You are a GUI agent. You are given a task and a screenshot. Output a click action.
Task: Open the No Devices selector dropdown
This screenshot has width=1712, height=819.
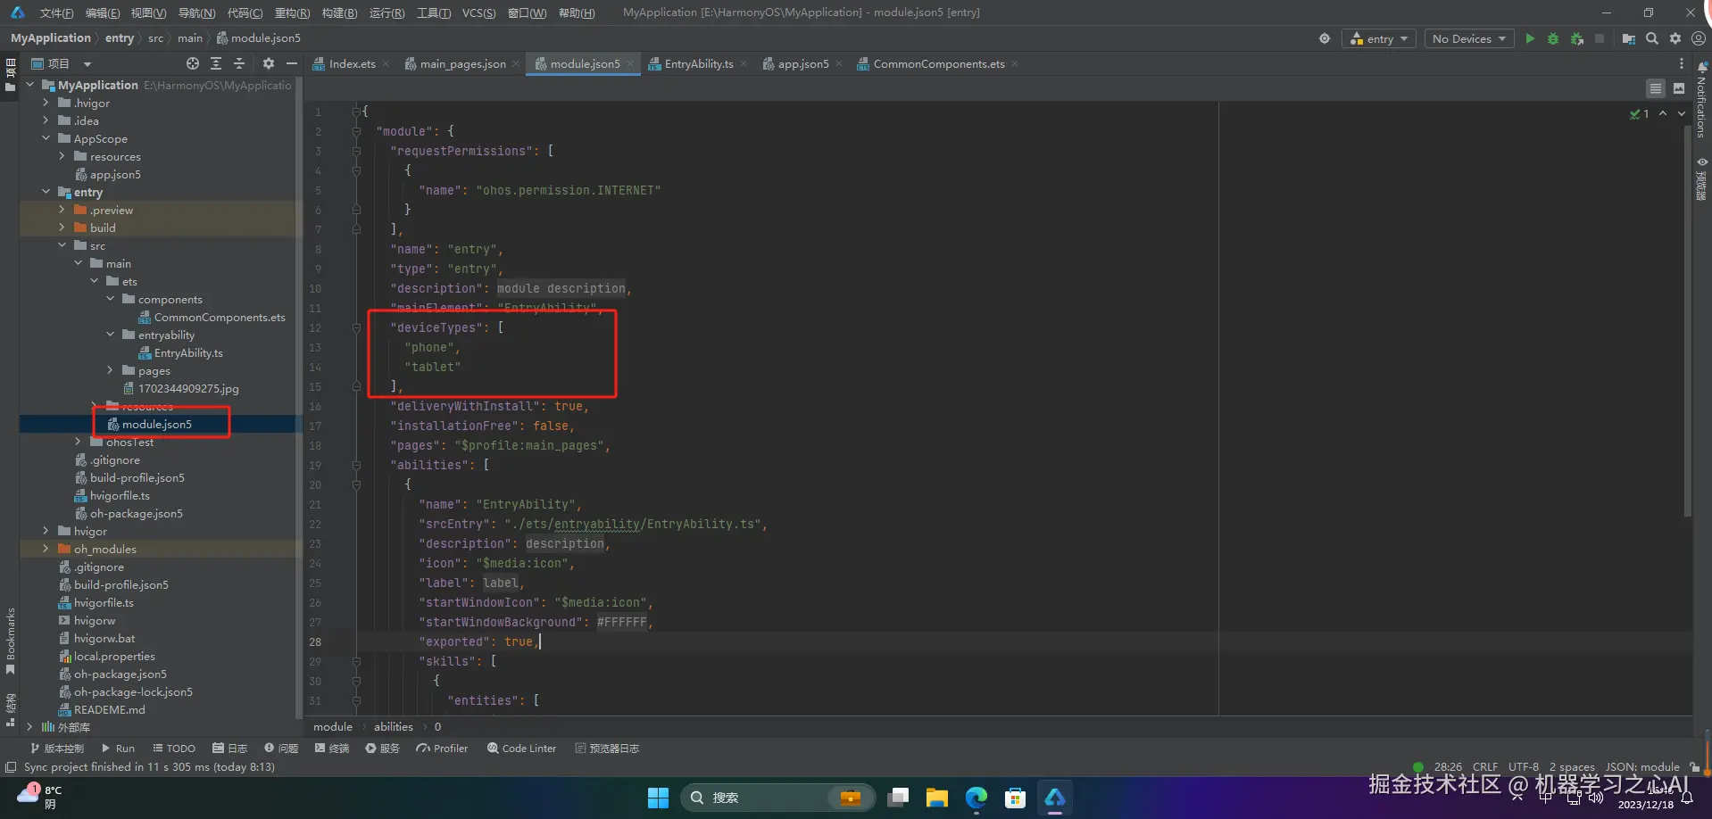click(x=1469, y=38)
